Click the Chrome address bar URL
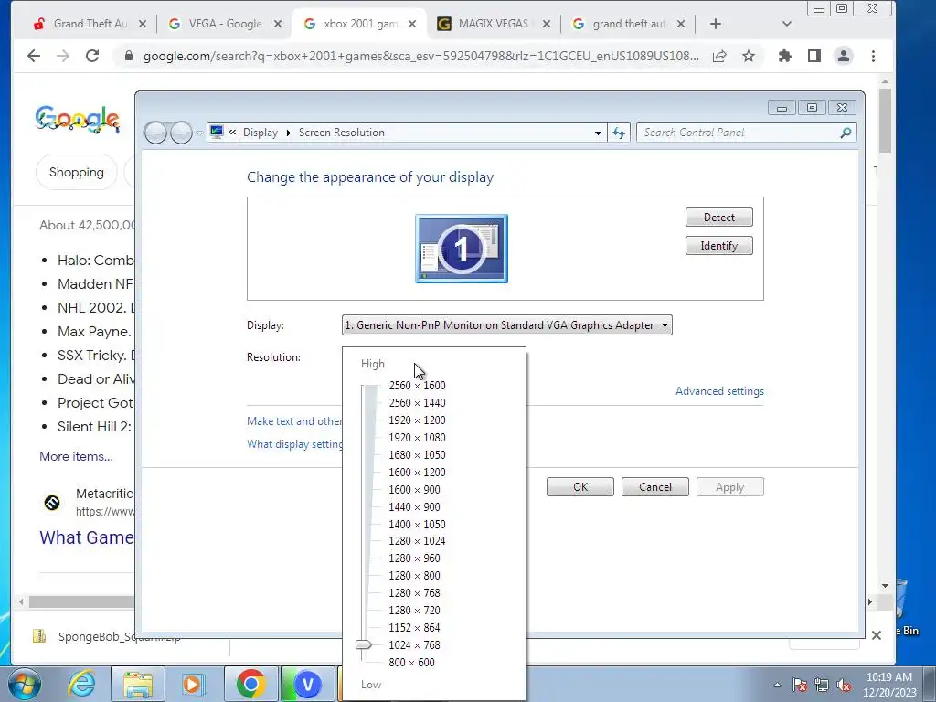This screenshot has height=702, width=936. 420,56
